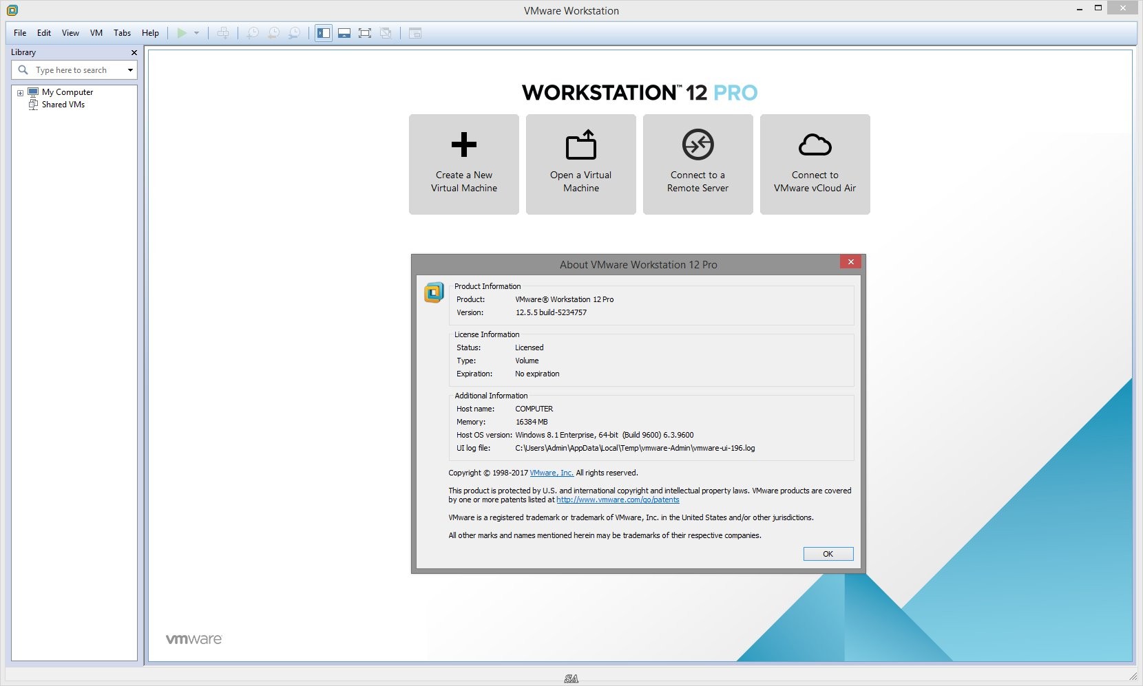Click the Unity mode toolbar icon
Image resolution: width=1143 pixels, height=686 pixels.
[386, 33]
